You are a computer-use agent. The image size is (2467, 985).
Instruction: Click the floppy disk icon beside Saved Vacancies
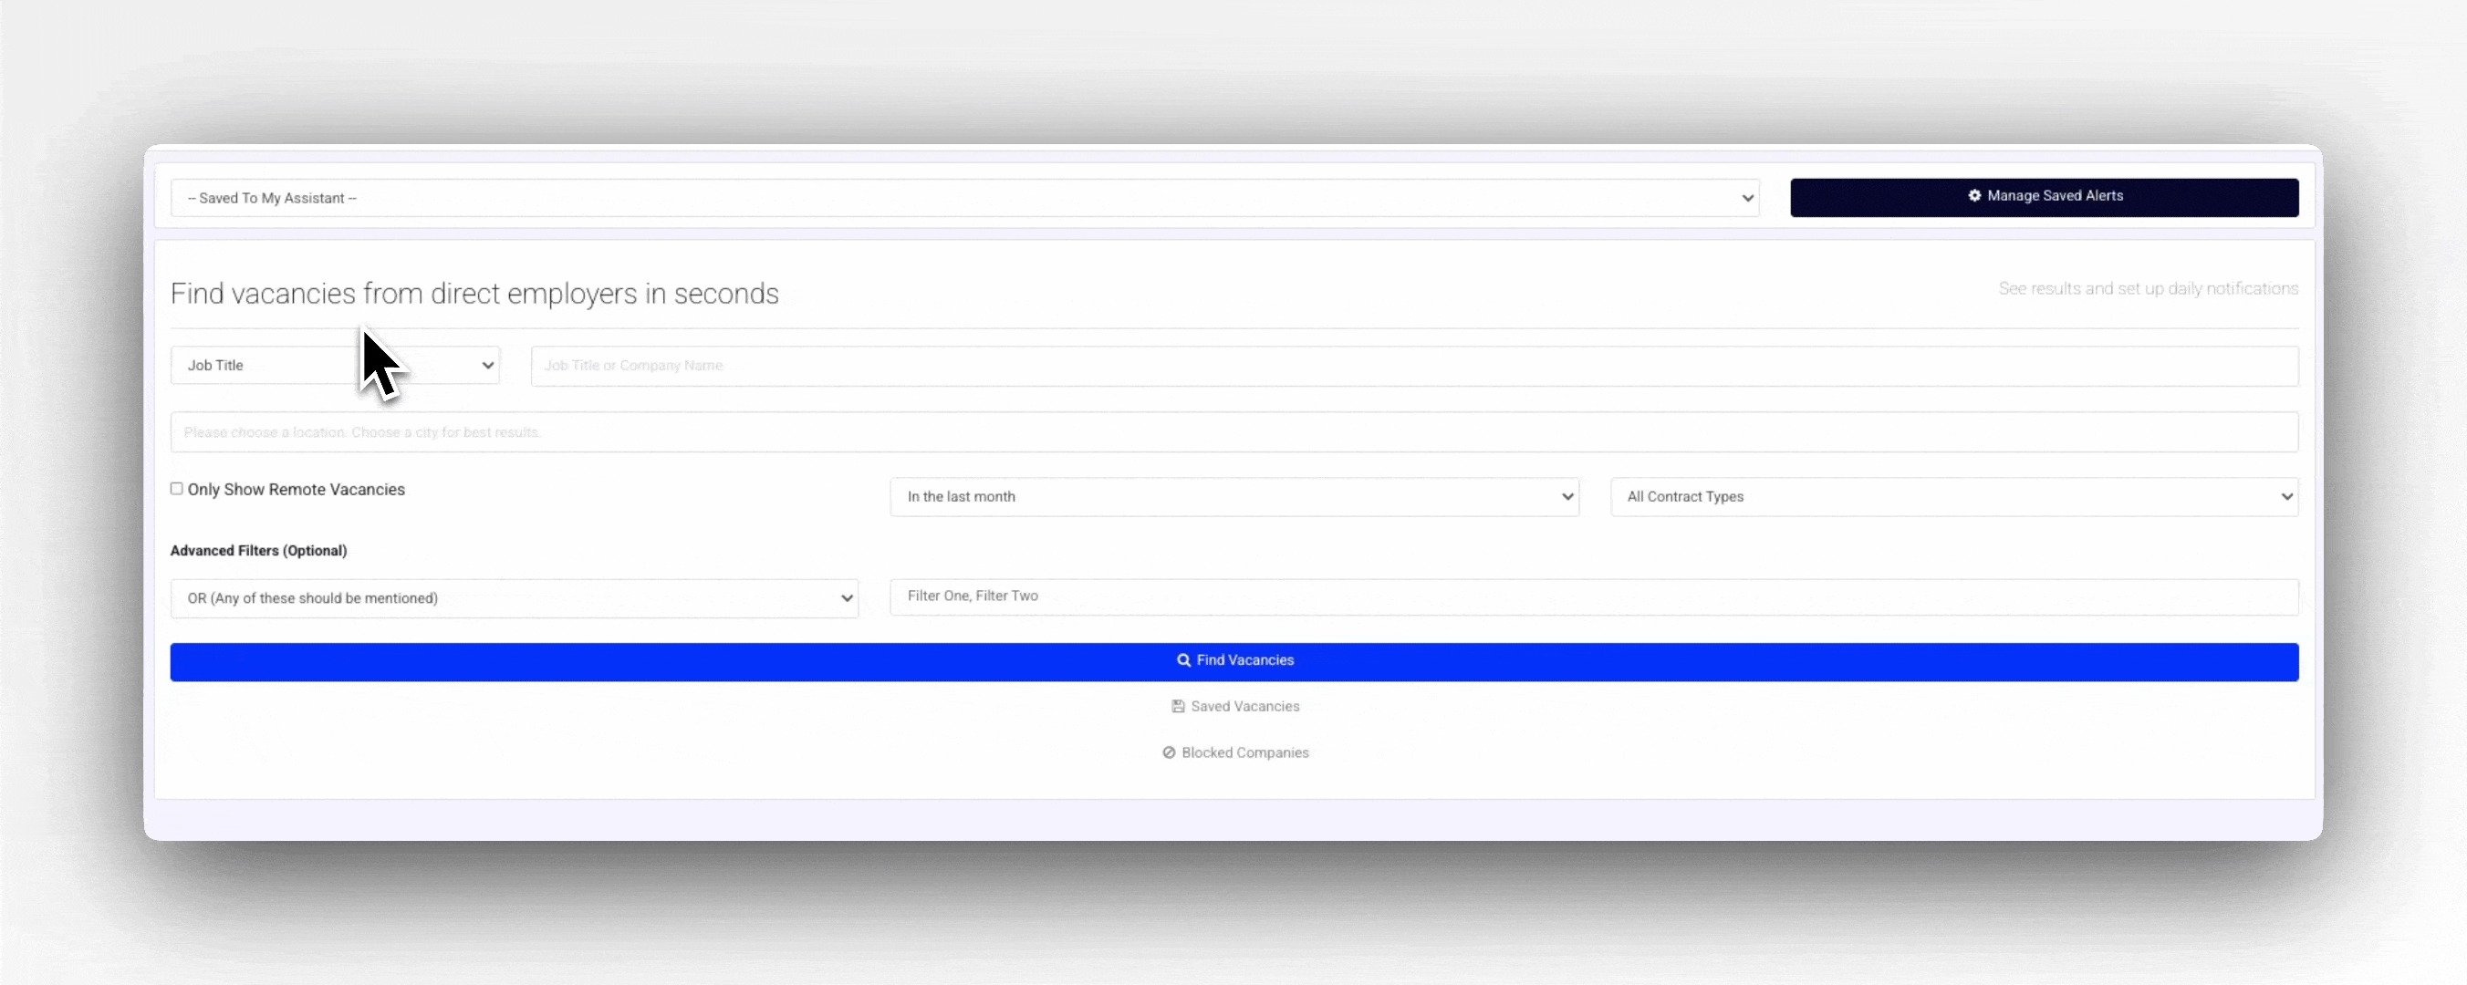point(1178,707)
